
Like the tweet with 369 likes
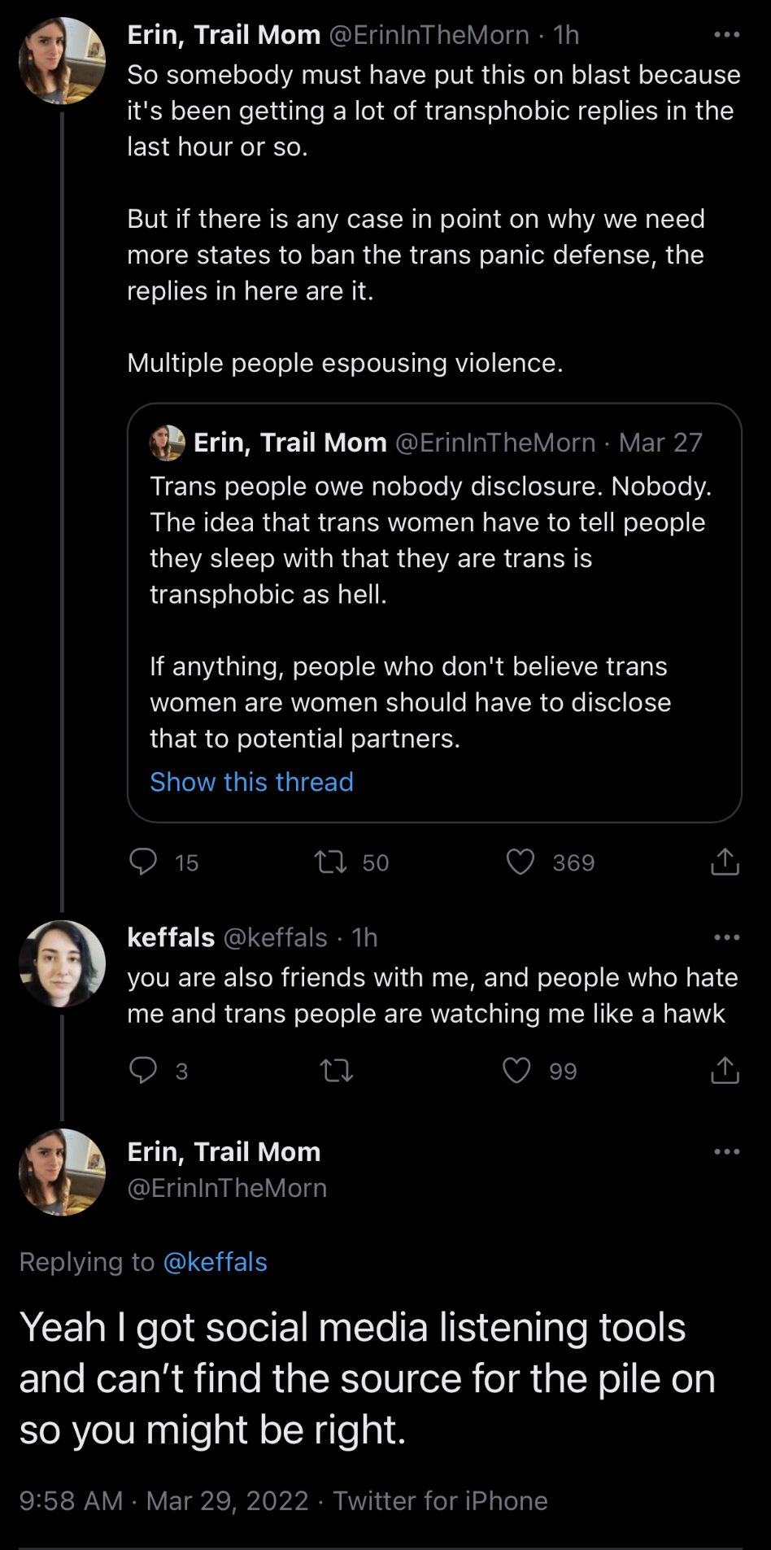tap(521, 862)
